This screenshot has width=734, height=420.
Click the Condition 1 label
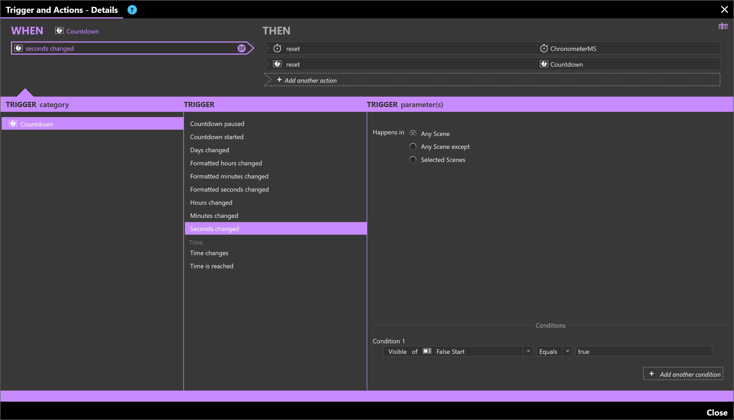389,341
